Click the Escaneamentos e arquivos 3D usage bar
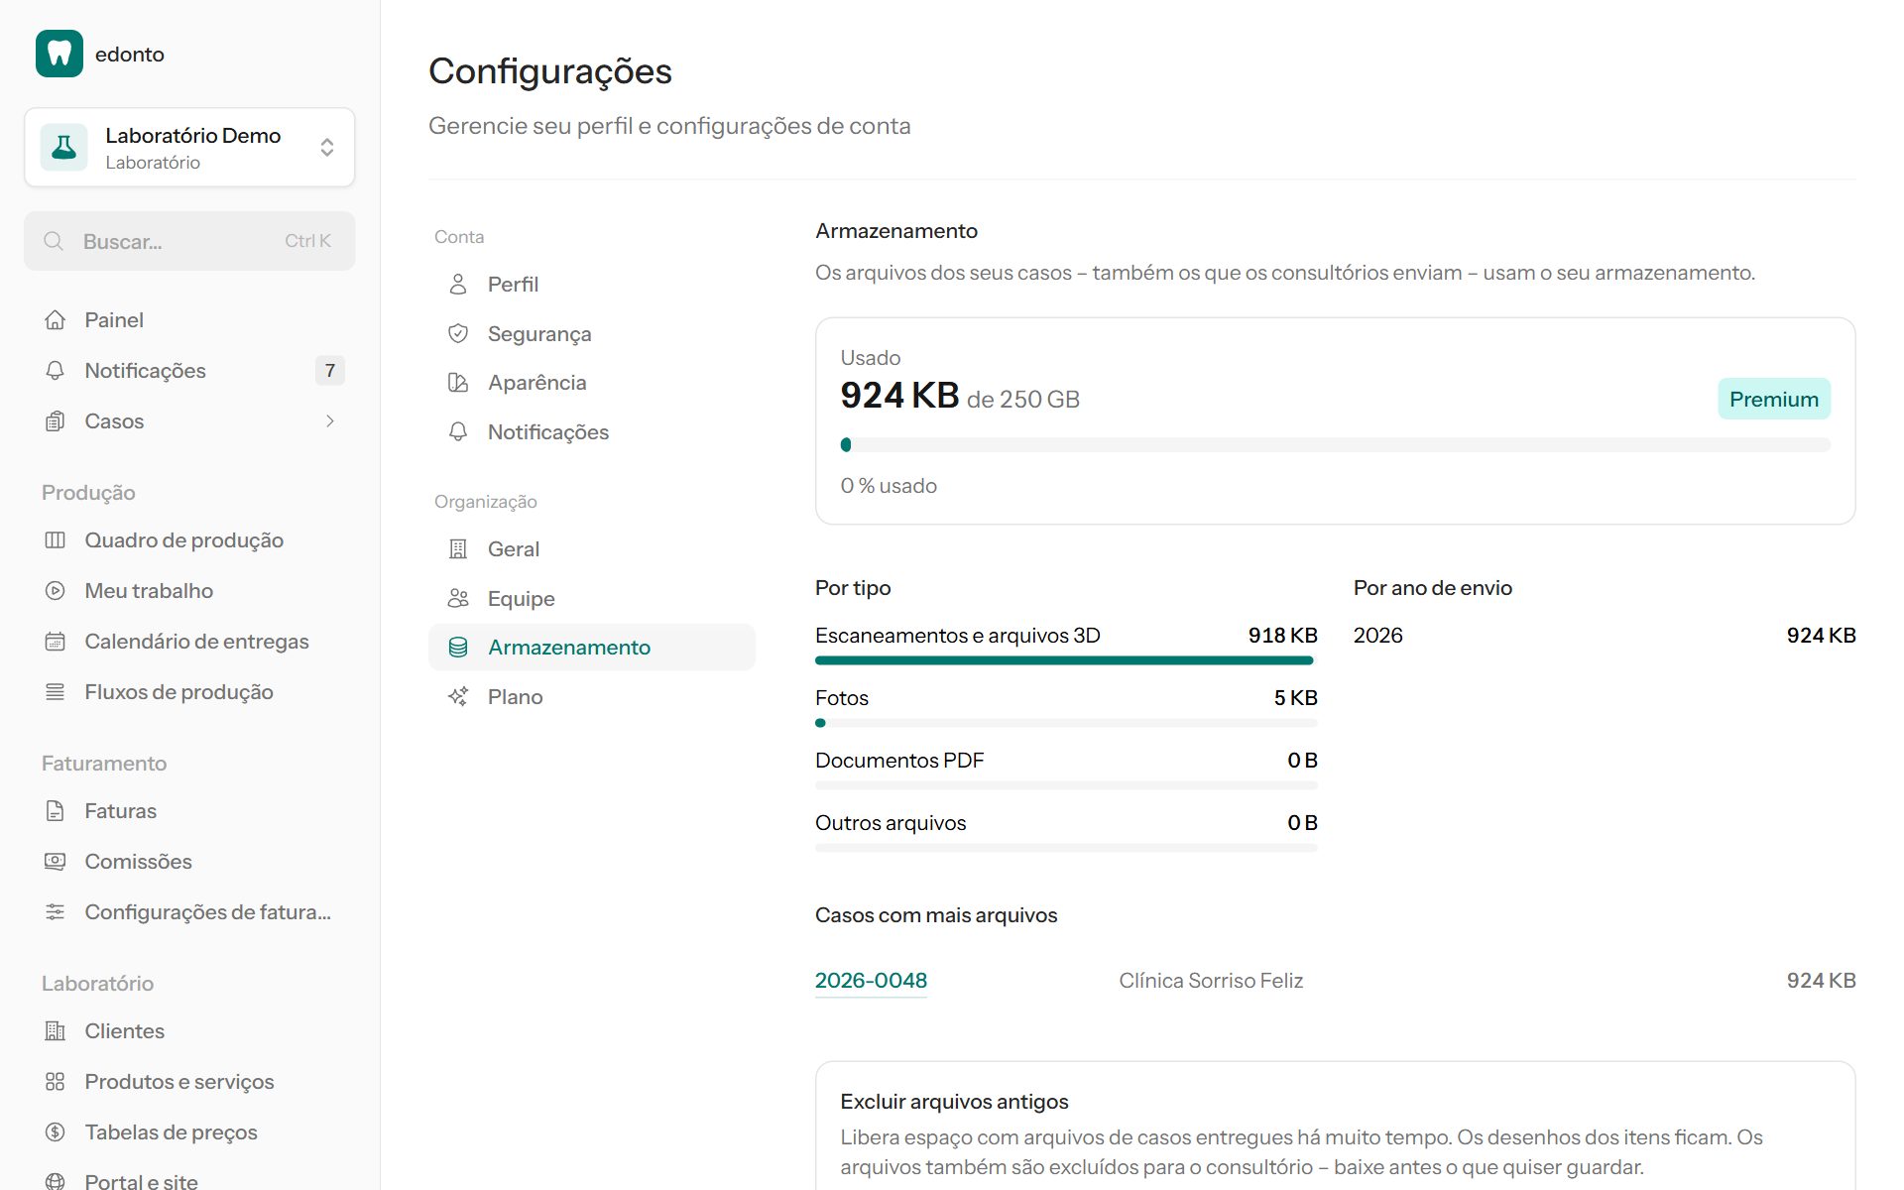The height and width of the screenshot is (1190, 1904). [x=1066, y=660]
